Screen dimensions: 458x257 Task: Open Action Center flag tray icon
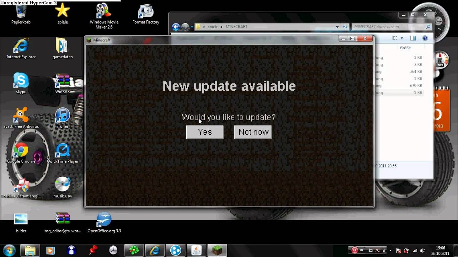399,251
